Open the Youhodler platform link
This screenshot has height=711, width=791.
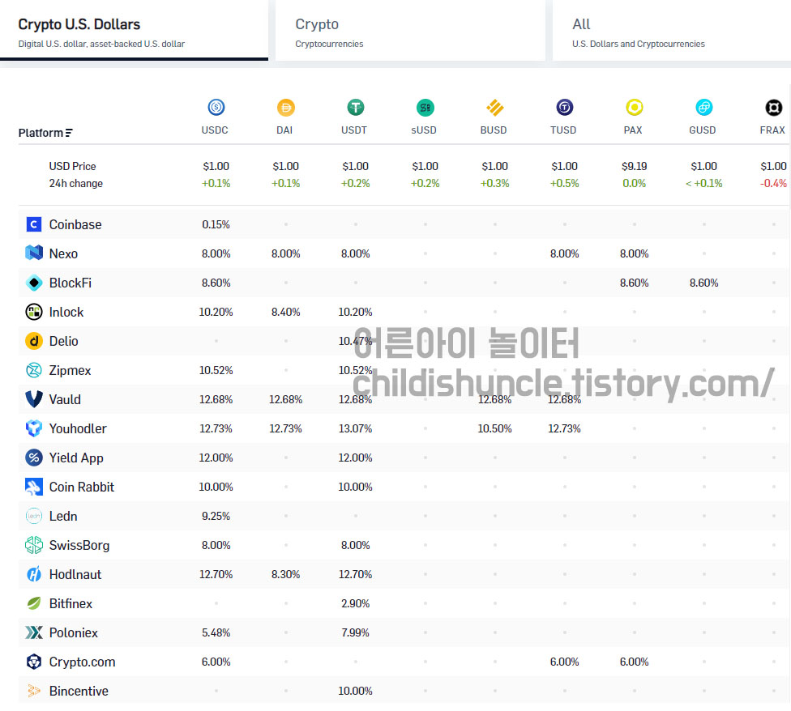(x=78, y=429)
